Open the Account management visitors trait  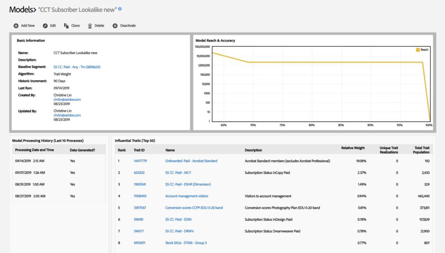(x=186, y=196)
